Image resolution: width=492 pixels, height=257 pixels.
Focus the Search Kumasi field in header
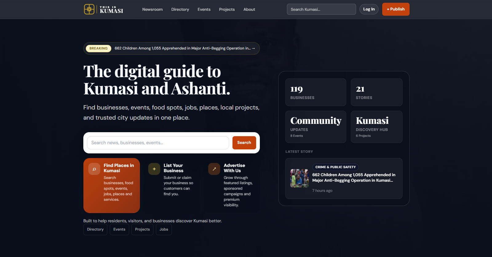(x=321, y=9)
